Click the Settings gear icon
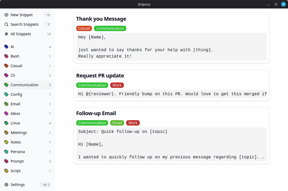The width and height of the screenshot is (288, 191). (6, 185)
